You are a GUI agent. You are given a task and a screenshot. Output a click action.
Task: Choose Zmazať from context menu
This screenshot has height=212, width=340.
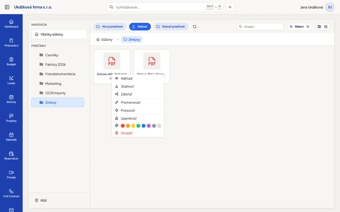point(138,133)
